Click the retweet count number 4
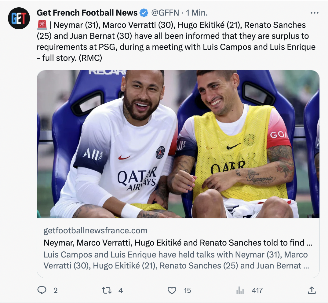328x303 pixels. [x=121, y=290]
